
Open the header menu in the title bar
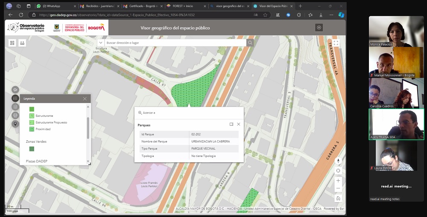pos(319,27)
